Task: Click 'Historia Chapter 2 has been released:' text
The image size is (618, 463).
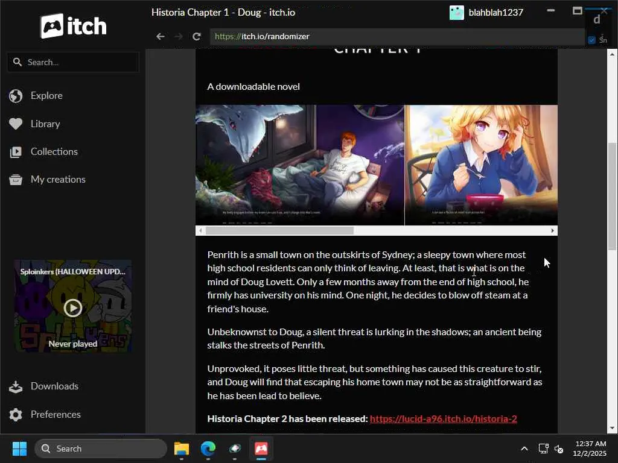Action: tap(287, 419)
